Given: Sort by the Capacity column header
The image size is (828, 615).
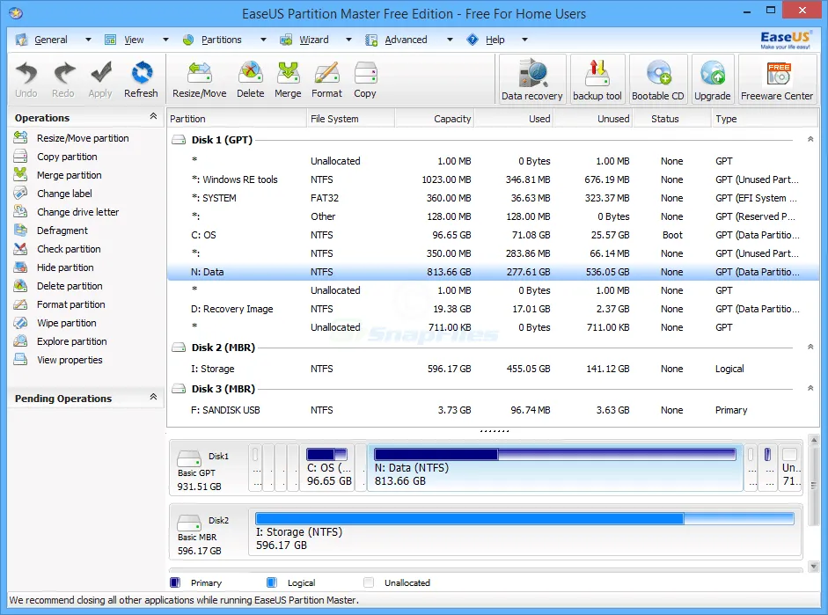Looking at the screenshot, I should [x=434, y=119].
